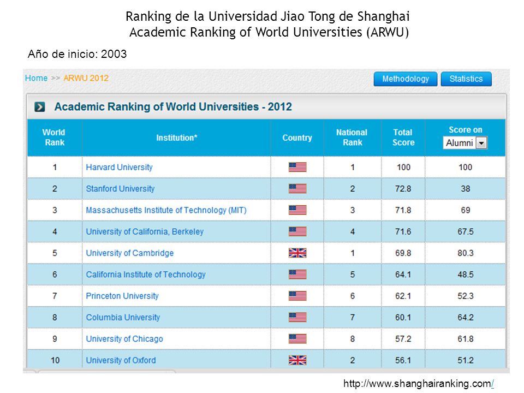This screenshot has width=524, height=393.
Task: Click the table title Academic Ranking of World Universities - 2012
Action: tap(173, 106)
